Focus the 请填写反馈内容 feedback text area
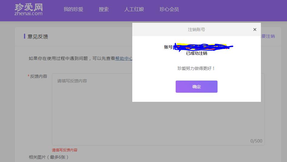This screenshot has height=162, width=287. pos(158,109)
